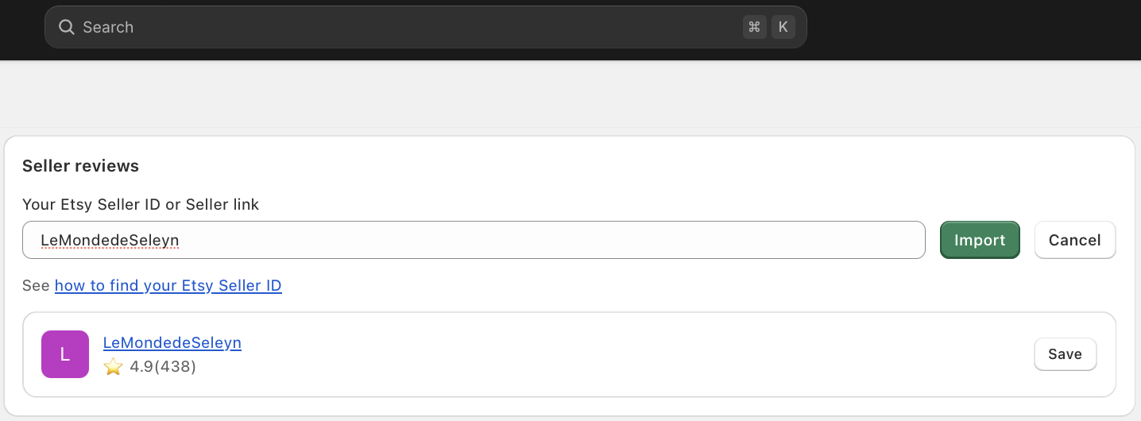Click the magnifying glass search icon

click(x=67, y=28)
